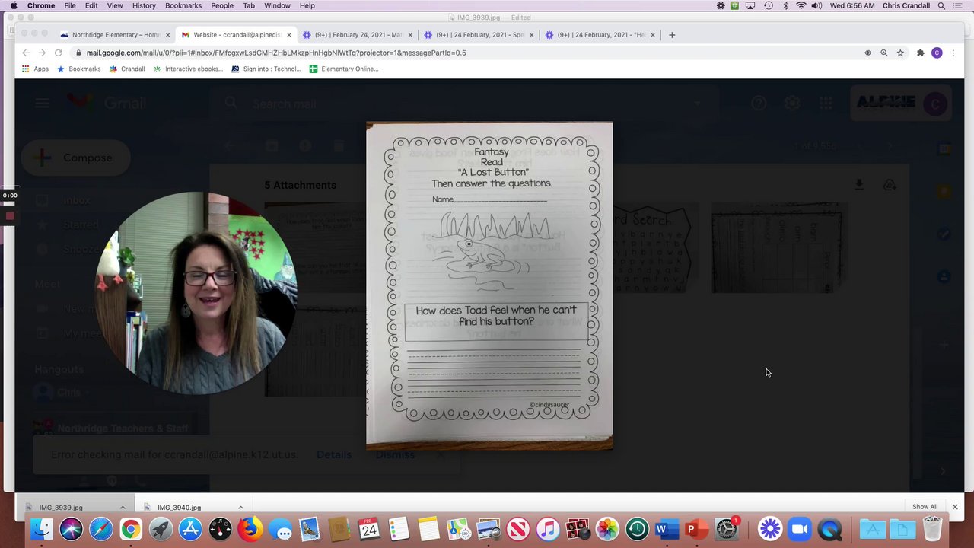This screenshot has width=974, height=548.
Task: Open Chrome extensions puzzle icon
Action: pos(920,53)
